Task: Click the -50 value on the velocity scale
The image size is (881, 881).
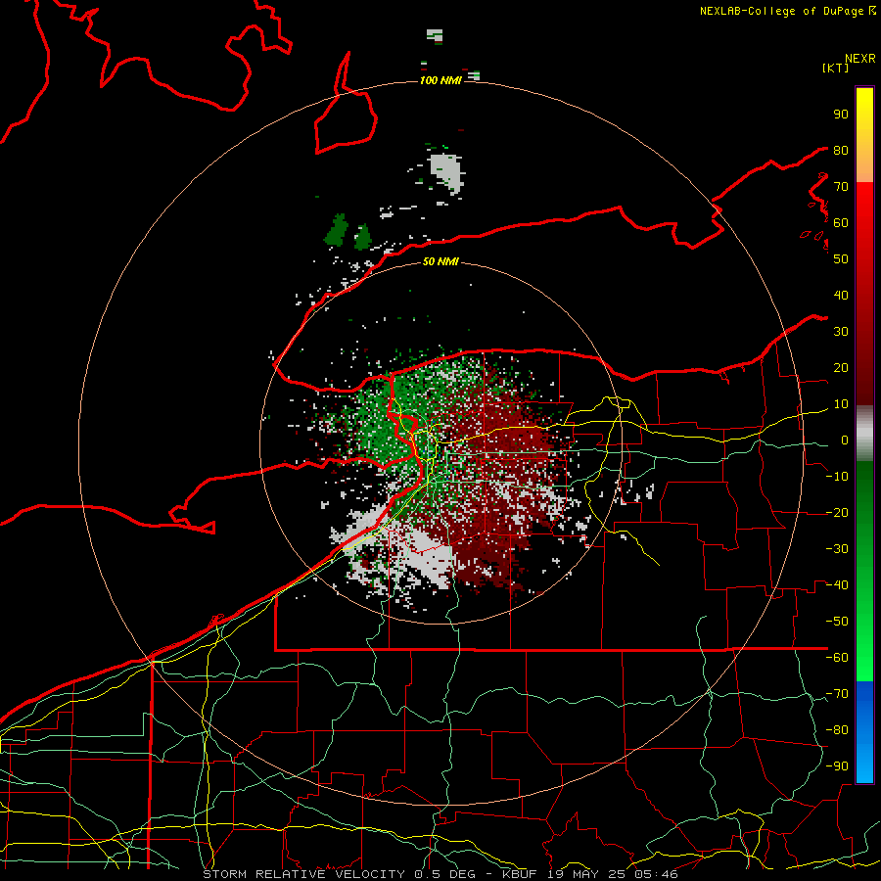Action: pyautogui.click(x=837, y=622)
